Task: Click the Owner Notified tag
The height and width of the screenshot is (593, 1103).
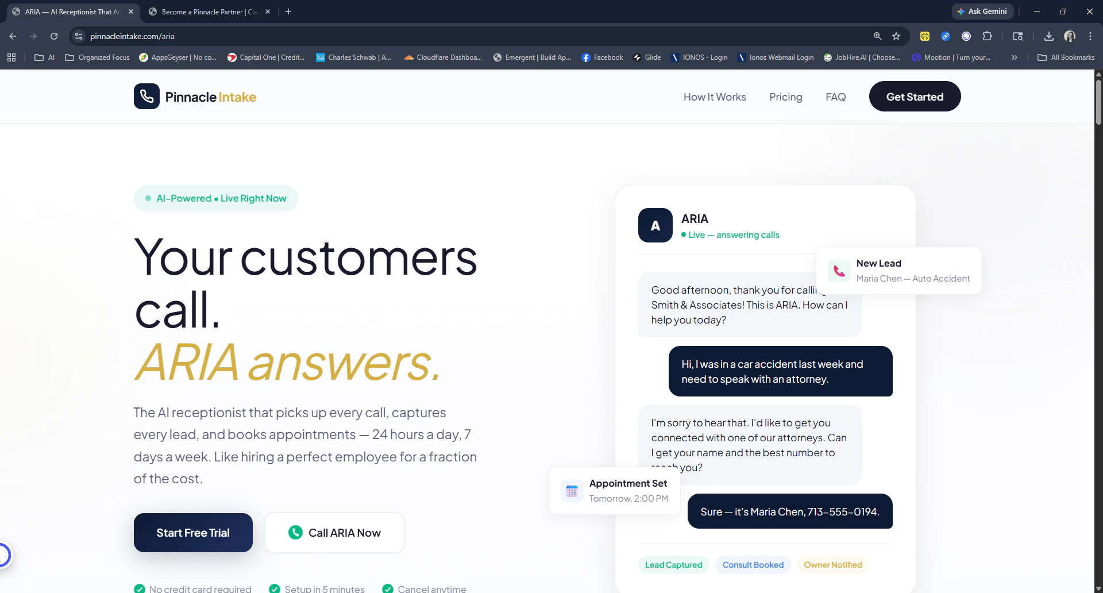Action: coord(833,565)
